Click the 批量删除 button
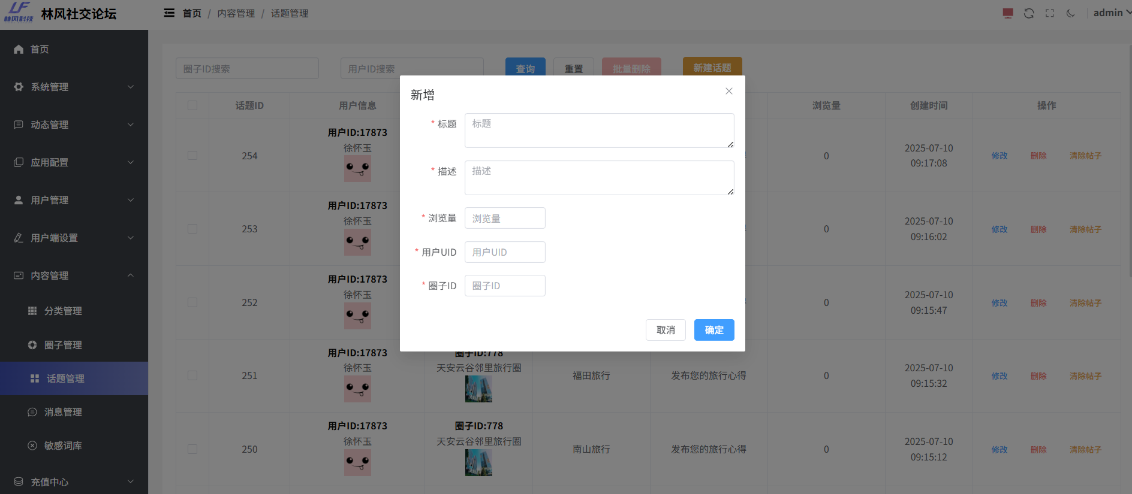 pyautogui.click(x=631, y=68)
